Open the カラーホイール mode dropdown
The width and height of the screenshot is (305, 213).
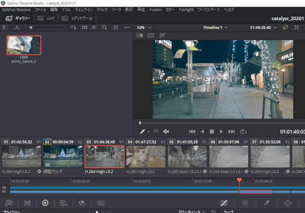coord(192,211)
